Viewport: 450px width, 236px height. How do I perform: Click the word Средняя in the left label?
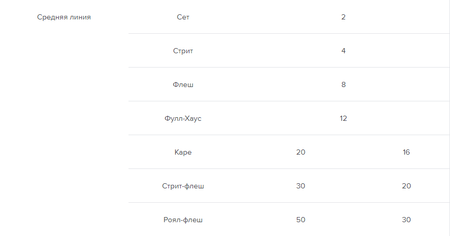[x=52, y=17]
